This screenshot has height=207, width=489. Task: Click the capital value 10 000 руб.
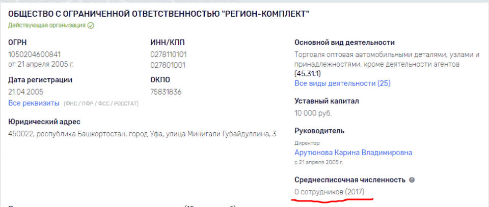[x=313, y=113]
